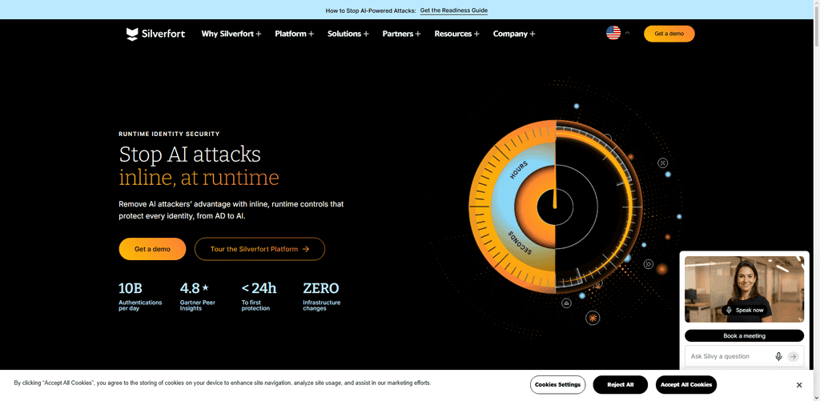820x401 pixels.
Task: Close the cookie banner with X
Action: click(x=799, y=385)
